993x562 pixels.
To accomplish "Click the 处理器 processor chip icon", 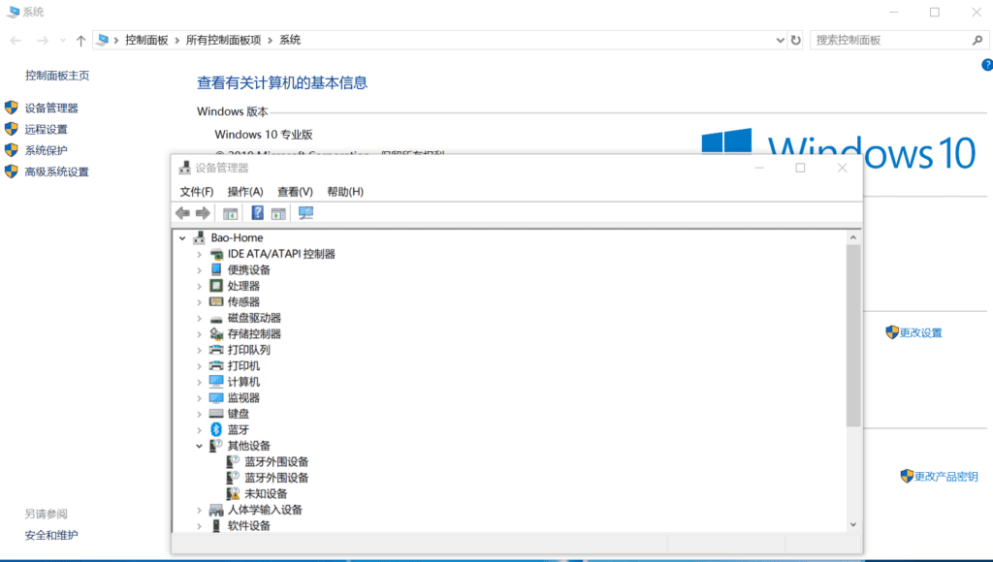I will [216, 286].
